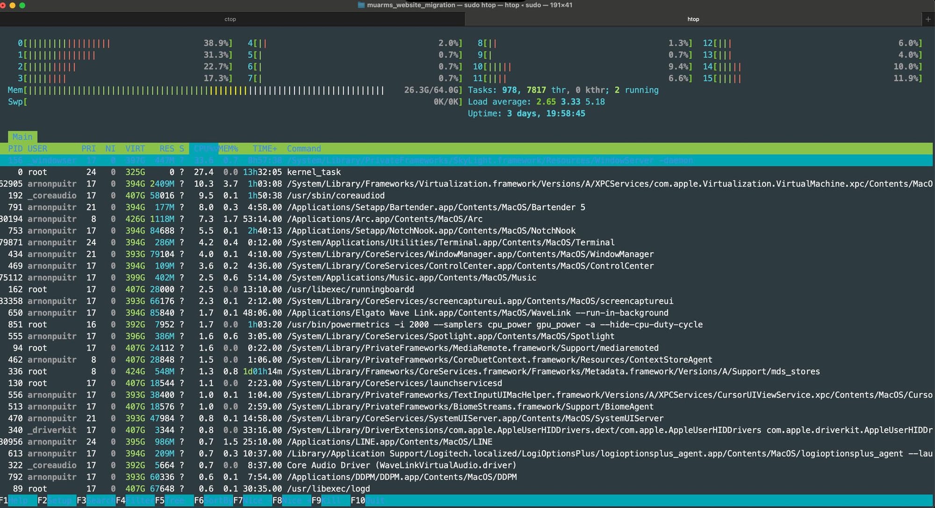935x508 pixels.
Task: Sort by the VIRT column header
Action: click(x=135, y=148)
